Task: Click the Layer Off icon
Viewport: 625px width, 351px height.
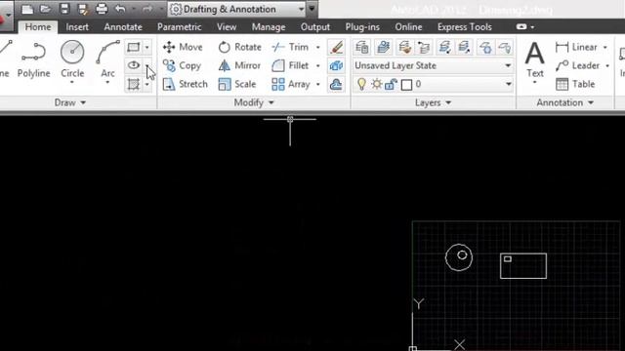Action: (505, 48)
